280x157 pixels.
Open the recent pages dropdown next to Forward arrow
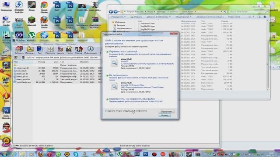pyautogui.click(x=119, y=12)
